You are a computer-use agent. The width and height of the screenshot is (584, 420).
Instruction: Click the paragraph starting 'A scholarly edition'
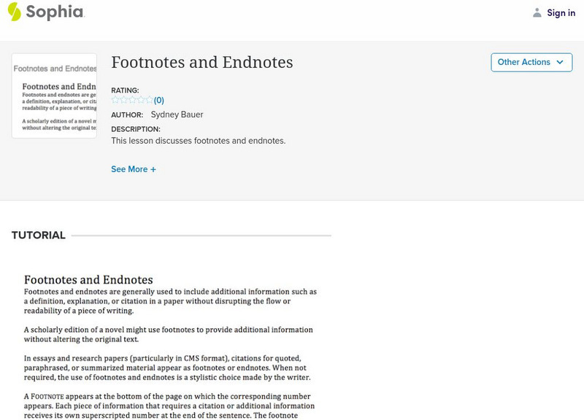click(168, 334)
